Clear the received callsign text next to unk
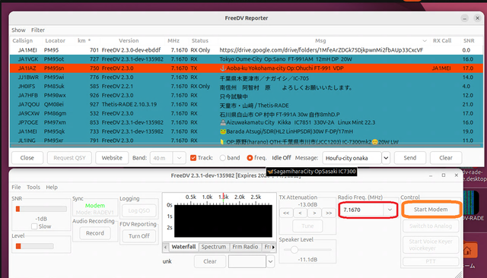This screenshot has height=278, width=487. [x=210, y=261]
